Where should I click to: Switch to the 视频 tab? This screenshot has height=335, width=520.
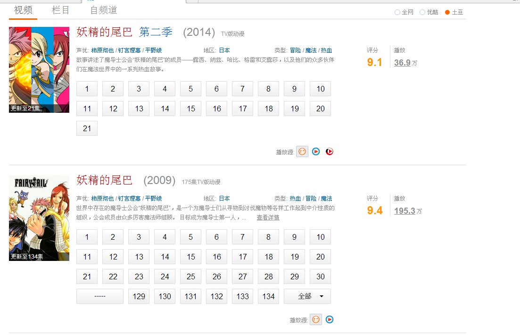(23, 10)
